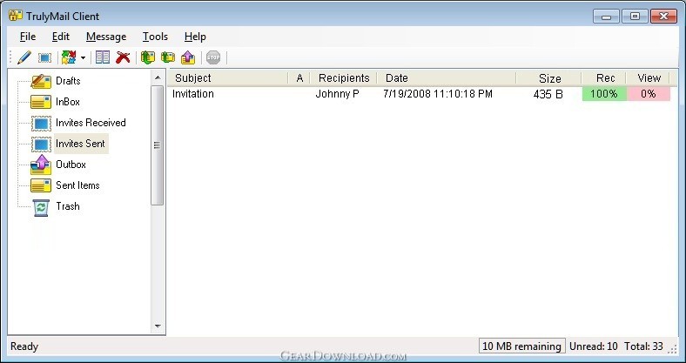Click the 10 MB remaining status box
This screenshot has width=686, height=363.
tap(522, 346)
